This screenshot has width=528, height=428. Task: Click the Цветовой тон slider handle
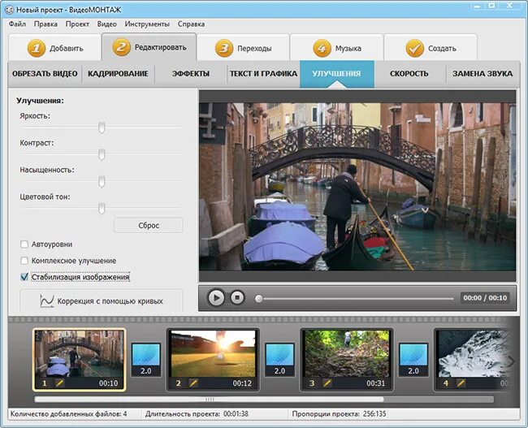(102, 209)
